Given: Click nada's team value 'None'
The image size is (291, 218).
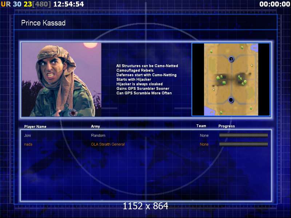Looking at the screenshot, I should (x=204, y=144).
